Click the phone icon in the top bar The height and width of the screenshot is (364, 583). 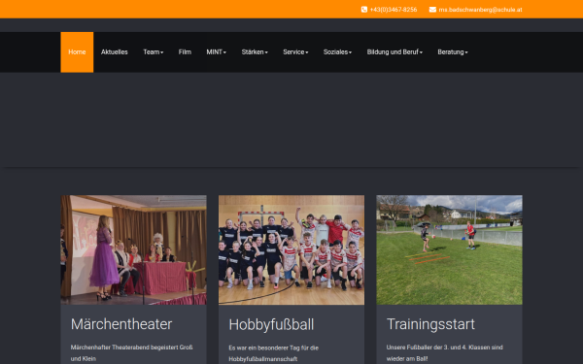click(364, 10)
